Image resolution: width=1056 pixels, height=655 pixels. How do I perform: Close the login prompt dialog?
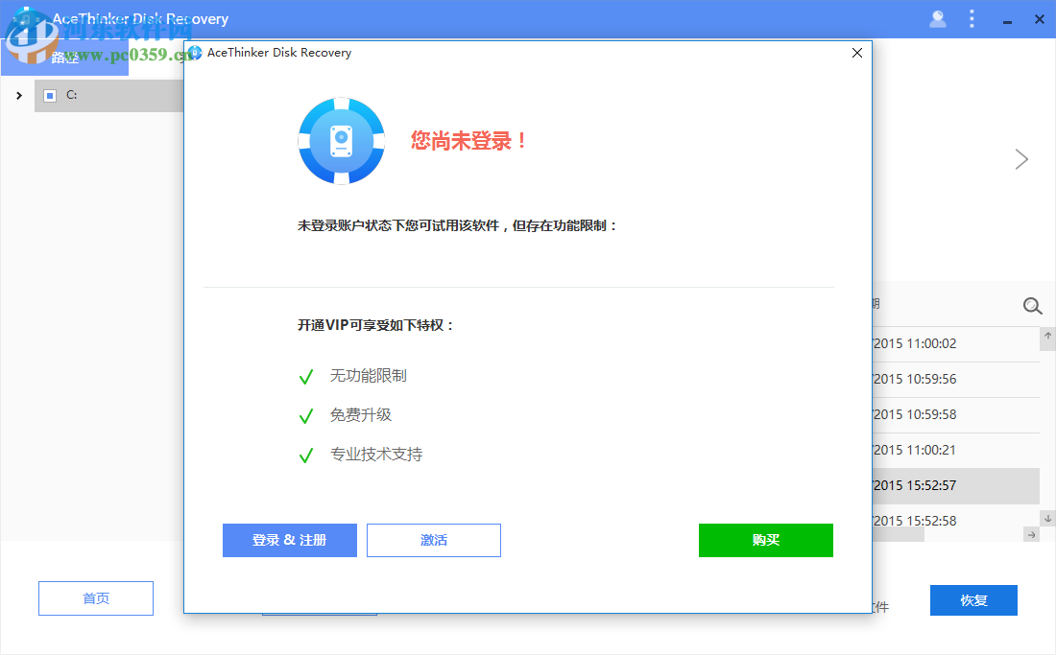click(x=856, y=53)
